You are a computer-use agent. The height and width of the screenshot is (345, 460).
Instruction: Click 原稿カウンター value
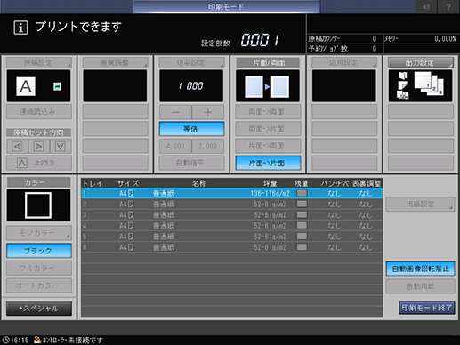pos(375,39)
